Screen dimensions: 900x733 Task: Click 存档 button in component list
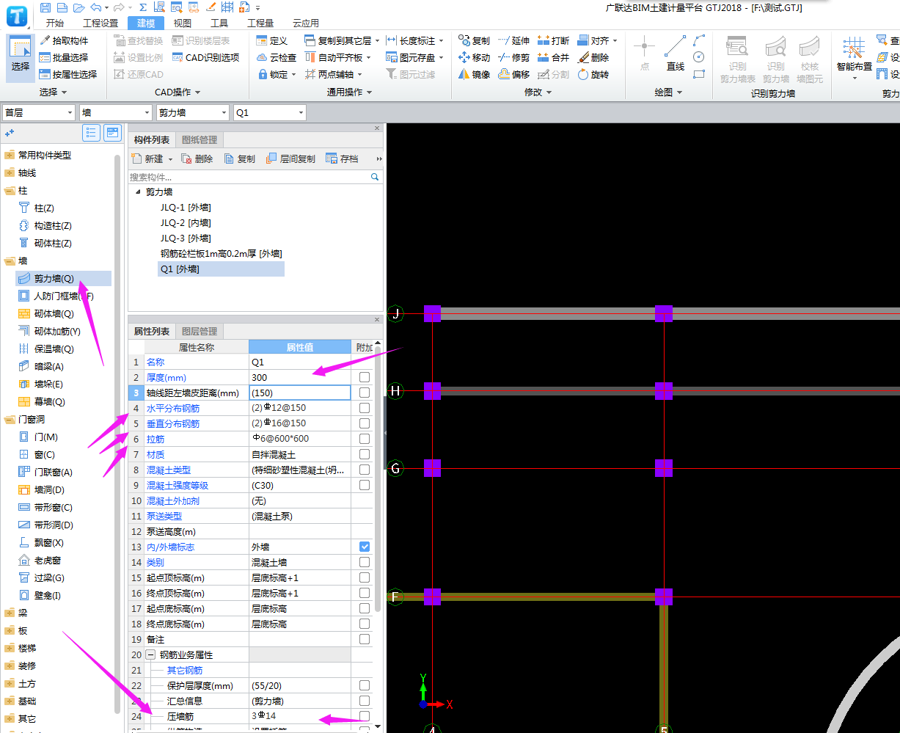342,158
